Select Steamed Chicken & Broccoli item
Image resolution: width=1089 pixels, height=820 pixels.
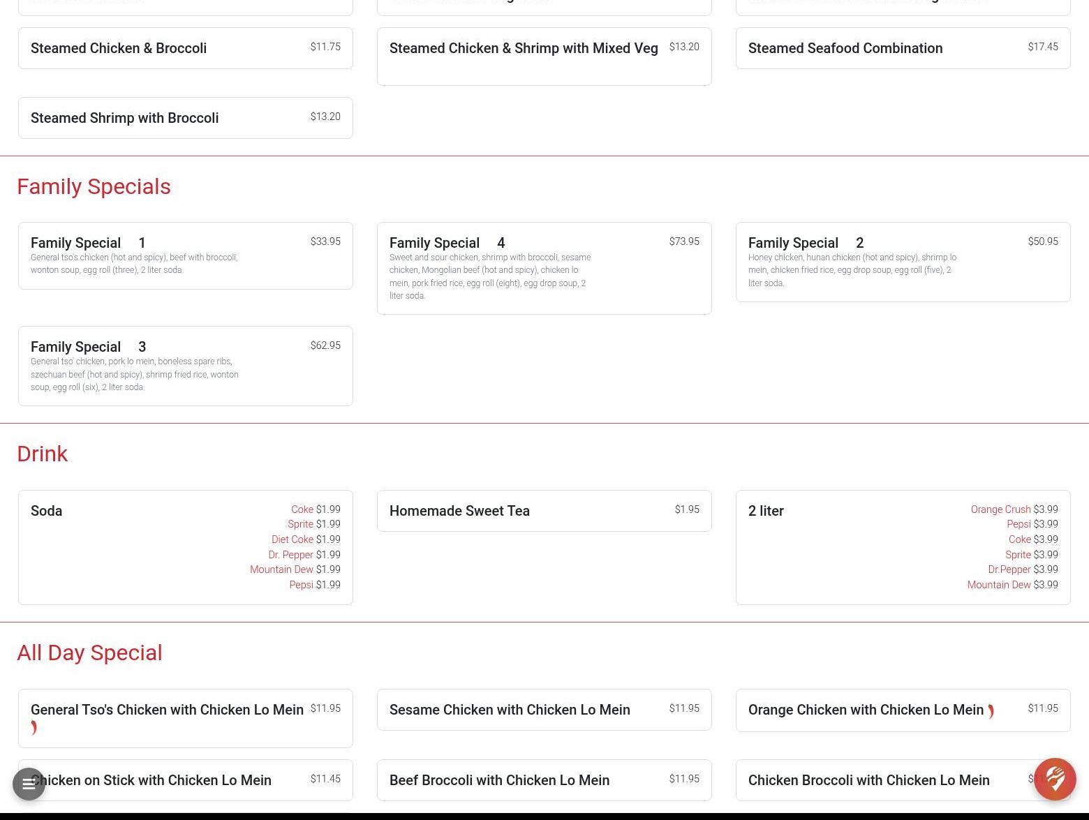click(186, 48)
